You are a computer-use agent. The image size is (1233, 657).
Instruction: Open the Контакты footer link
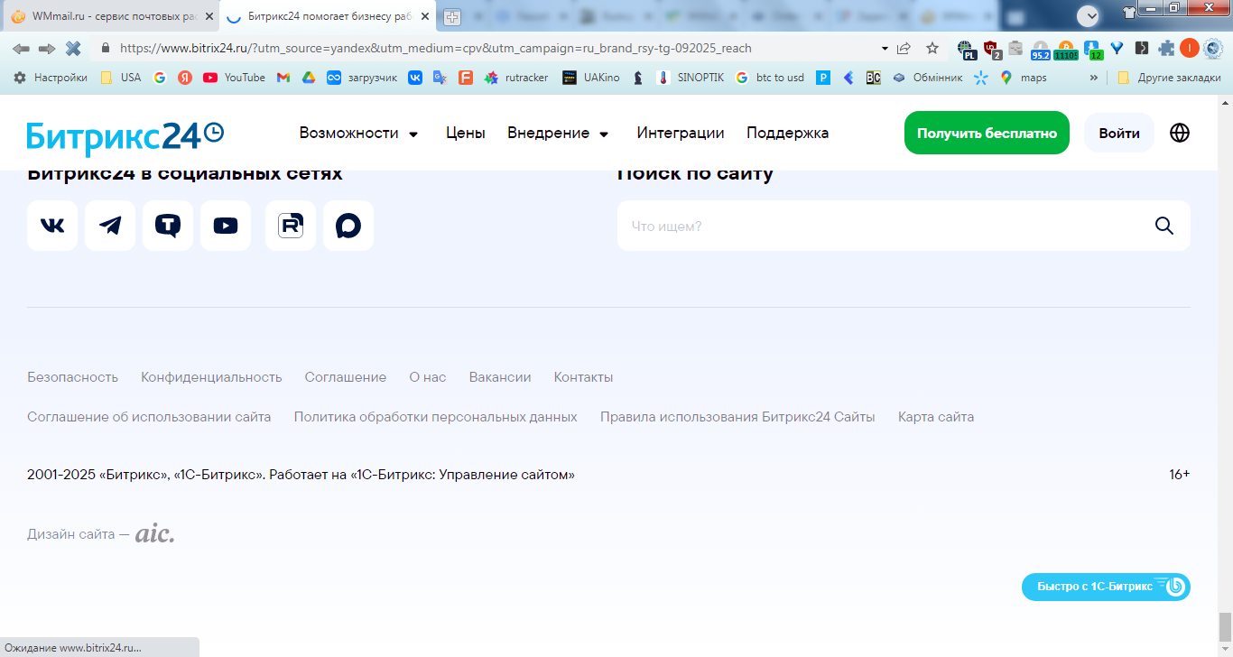583,377
